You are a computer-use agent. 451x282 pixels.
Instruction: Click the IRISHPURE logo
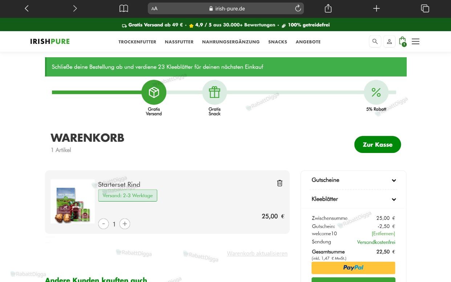tap(50, 41)
